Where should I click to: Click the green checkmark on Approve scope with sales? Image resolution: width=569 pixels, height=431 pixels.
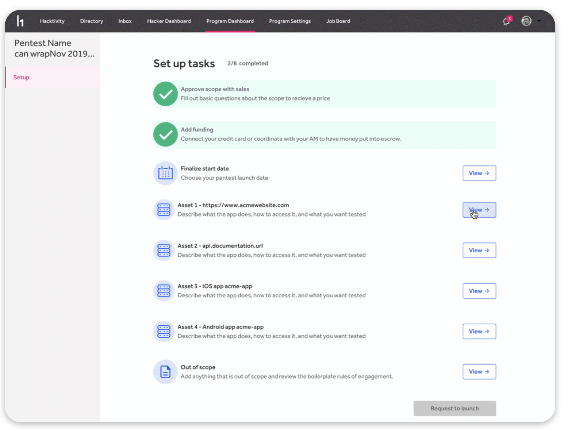pyautogui.click(x=165, y=94)
